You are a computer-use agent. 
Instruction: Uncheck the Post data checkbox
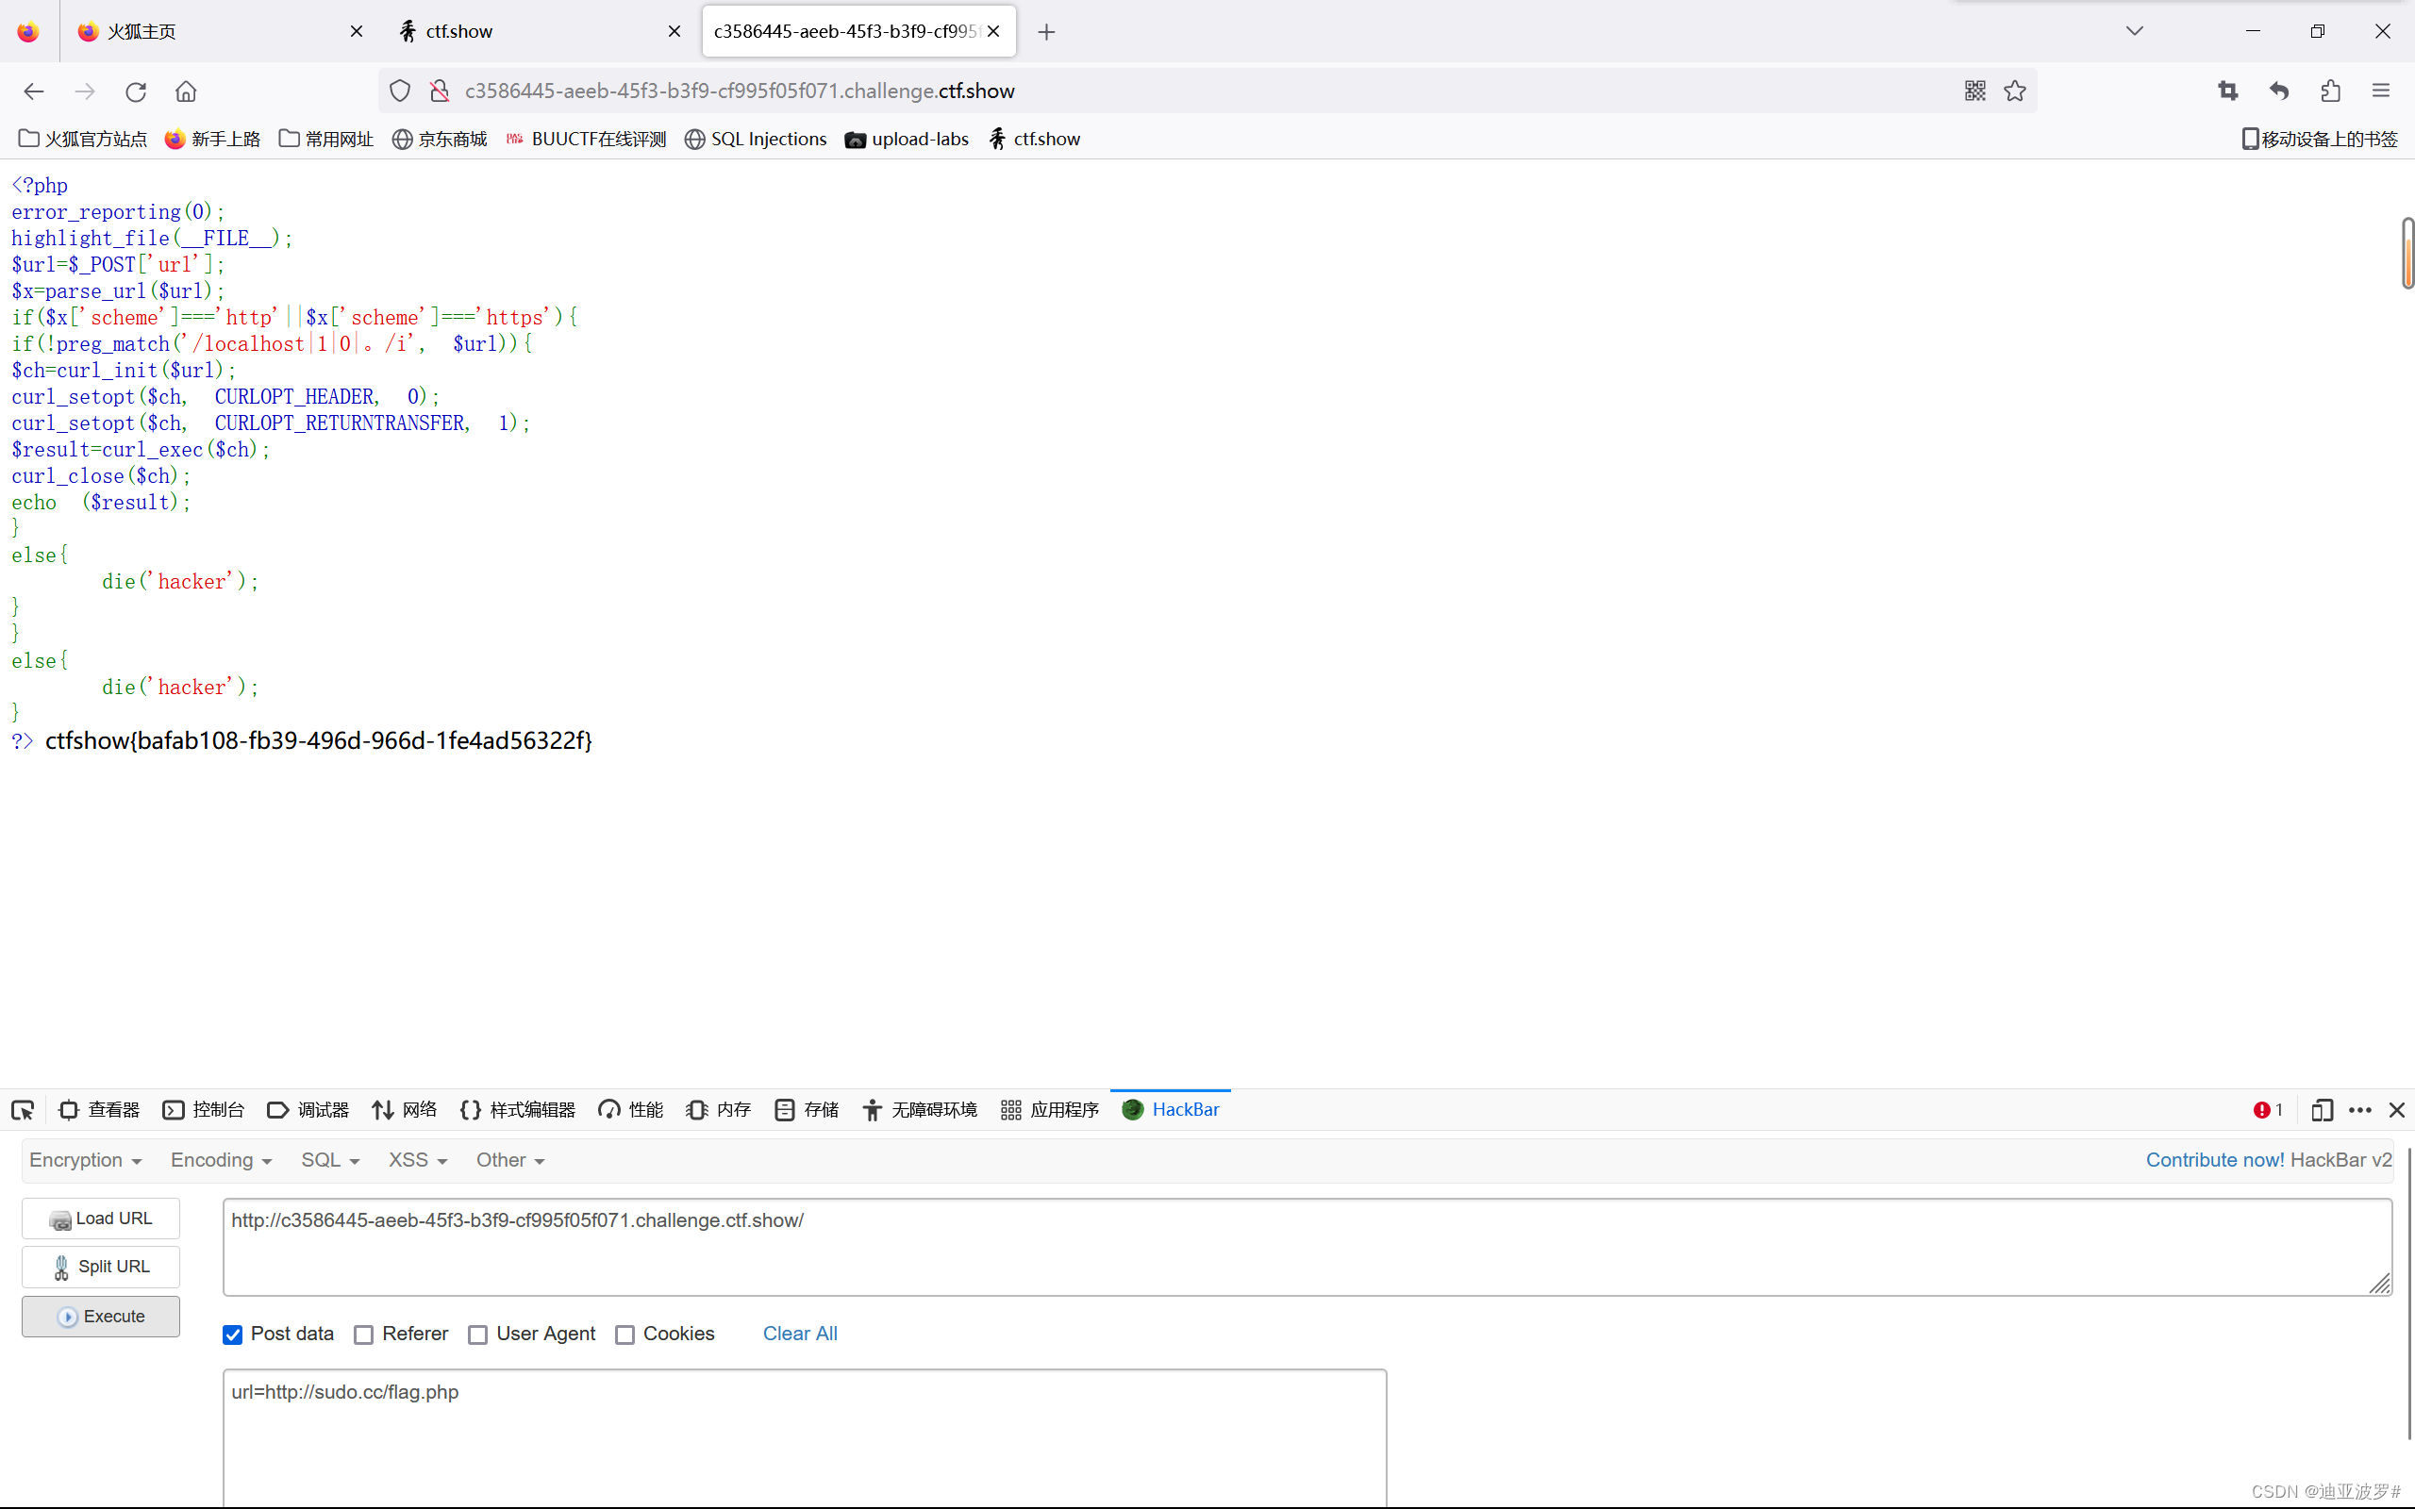point(231,1335)
